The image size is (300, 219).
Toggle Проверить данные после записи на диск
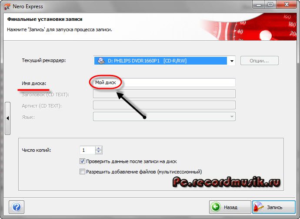pyautogui.click(x=82, y=161)
